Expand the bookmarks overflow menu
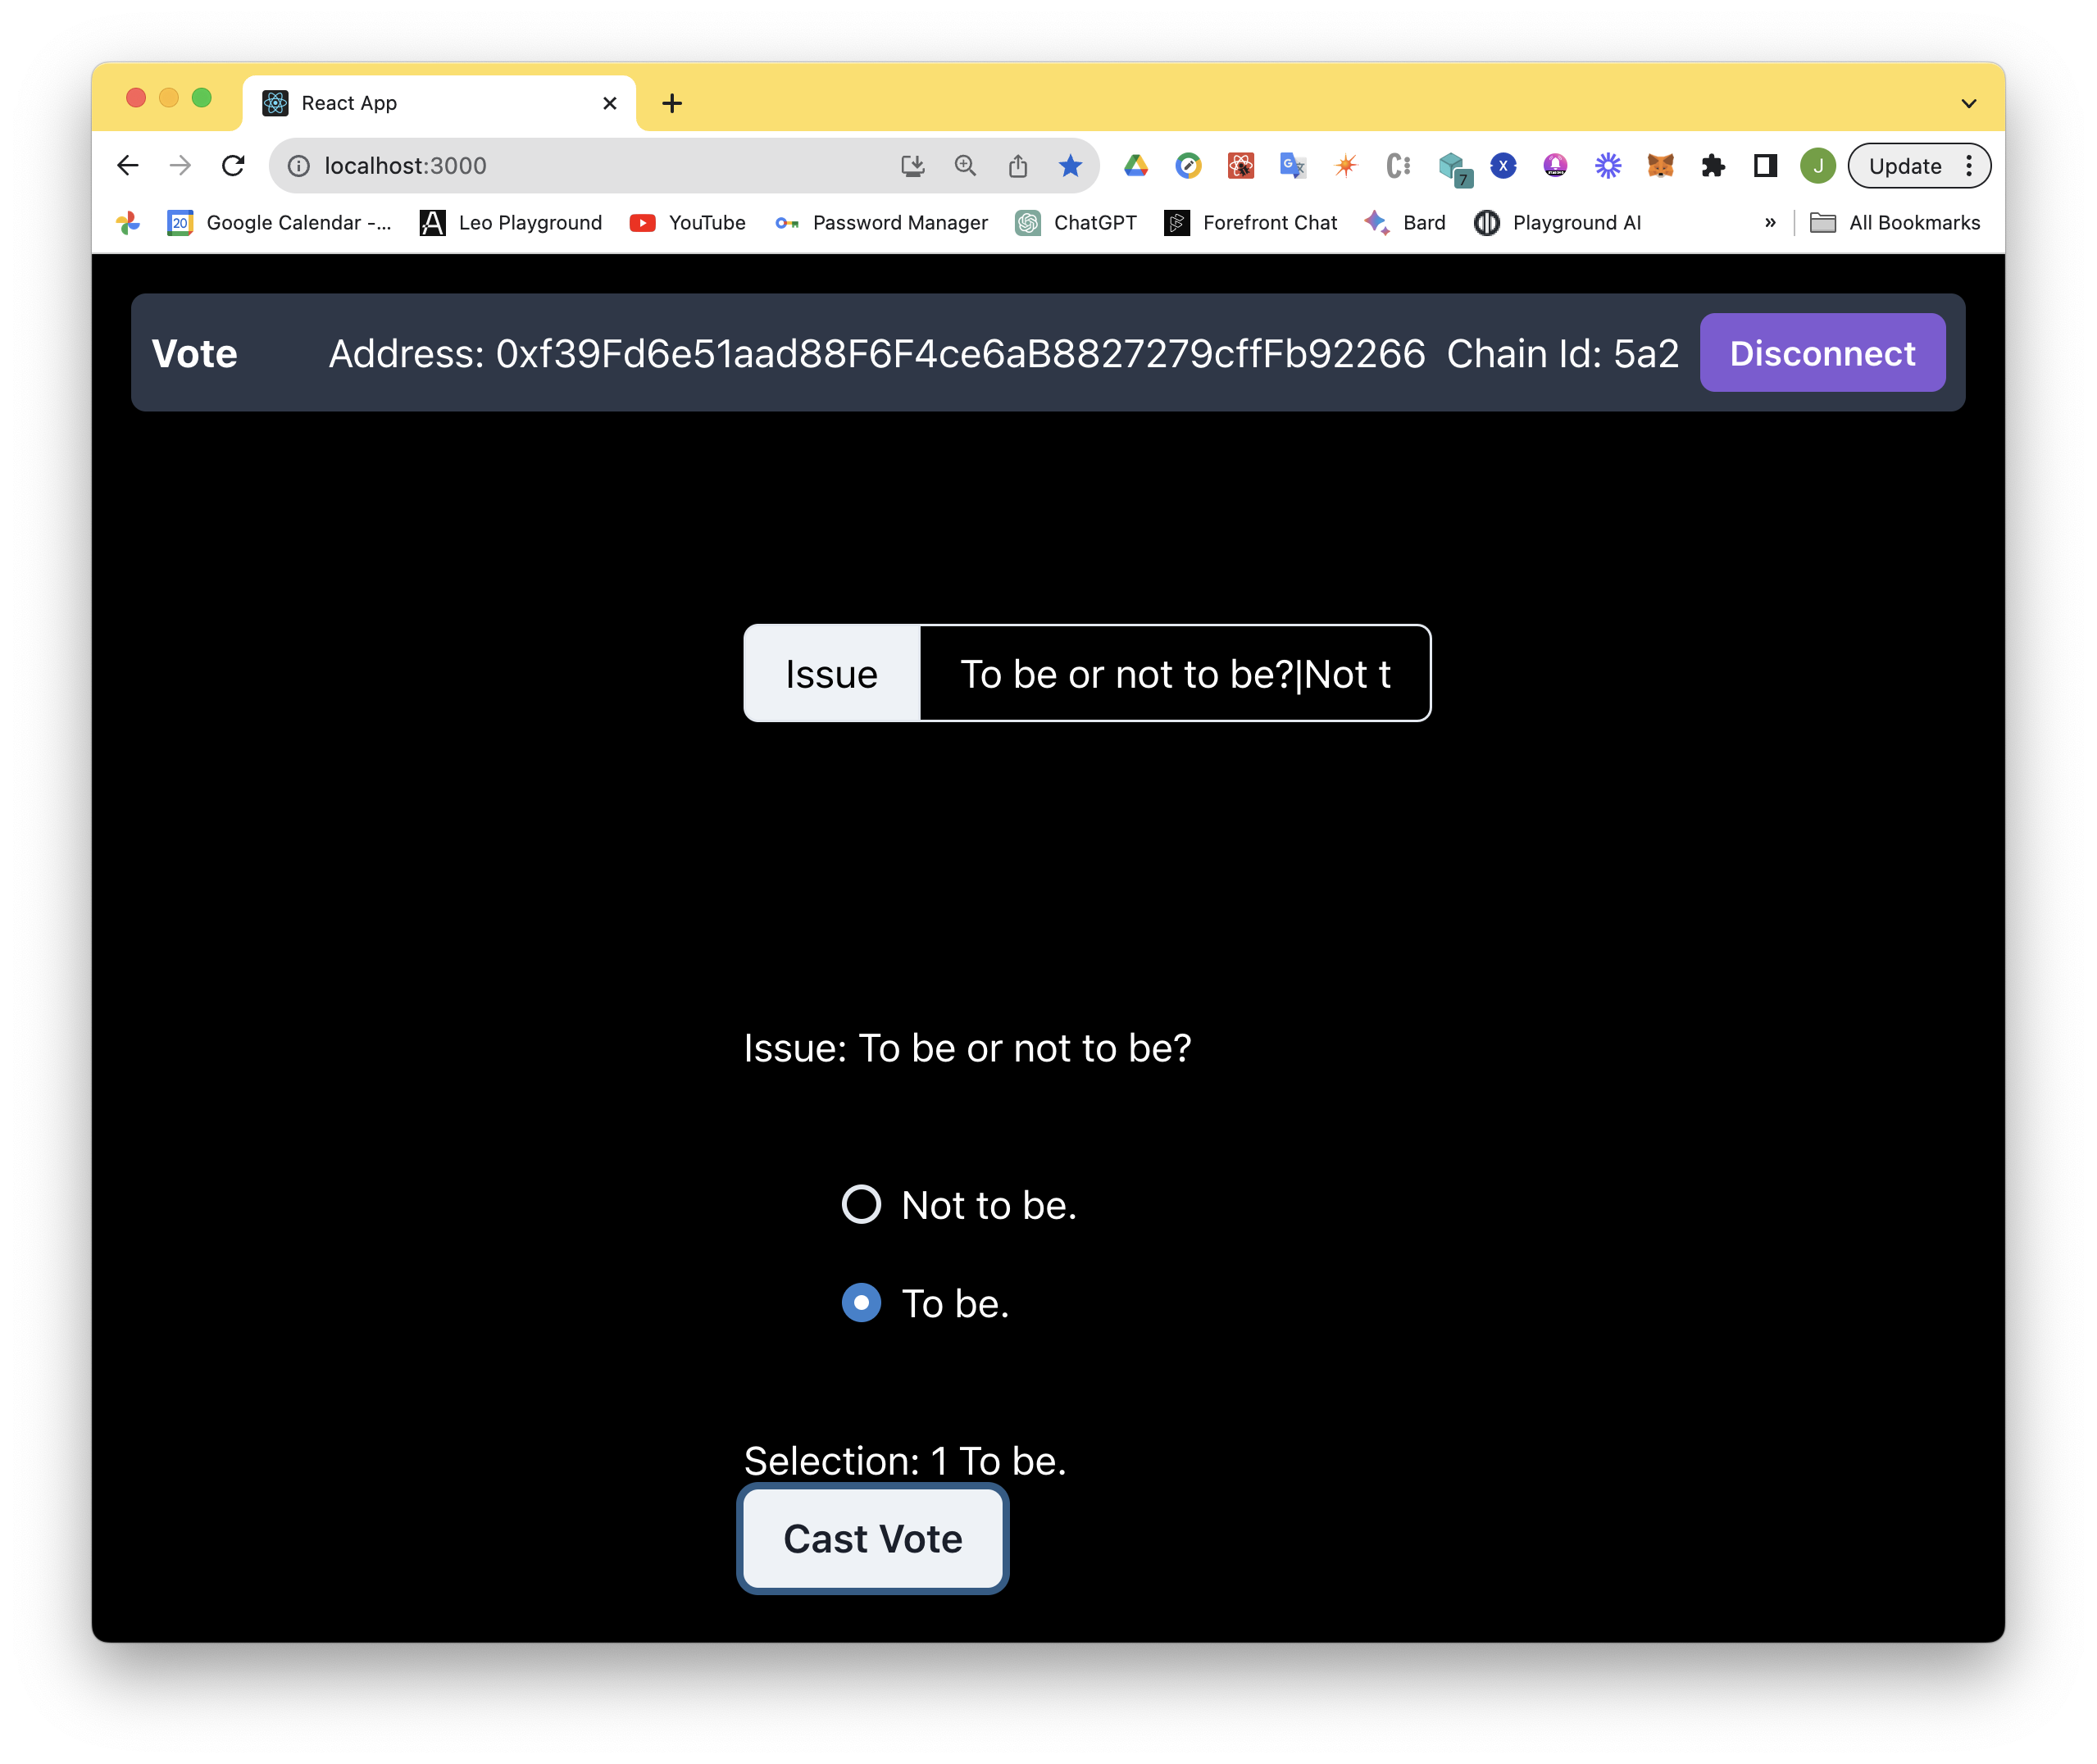Screen dimensions: 2097x1764 1772,222
